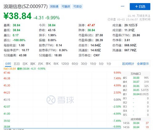Viewport: 154px width, 130px height.
Task: Click the 卖5 order row 38.88
Action: pos(136,78)
